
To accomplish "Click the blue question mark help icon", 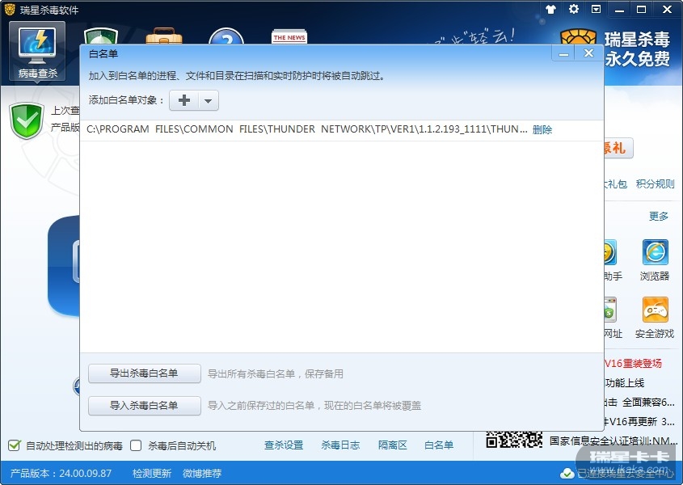I will tap(226, 36).
